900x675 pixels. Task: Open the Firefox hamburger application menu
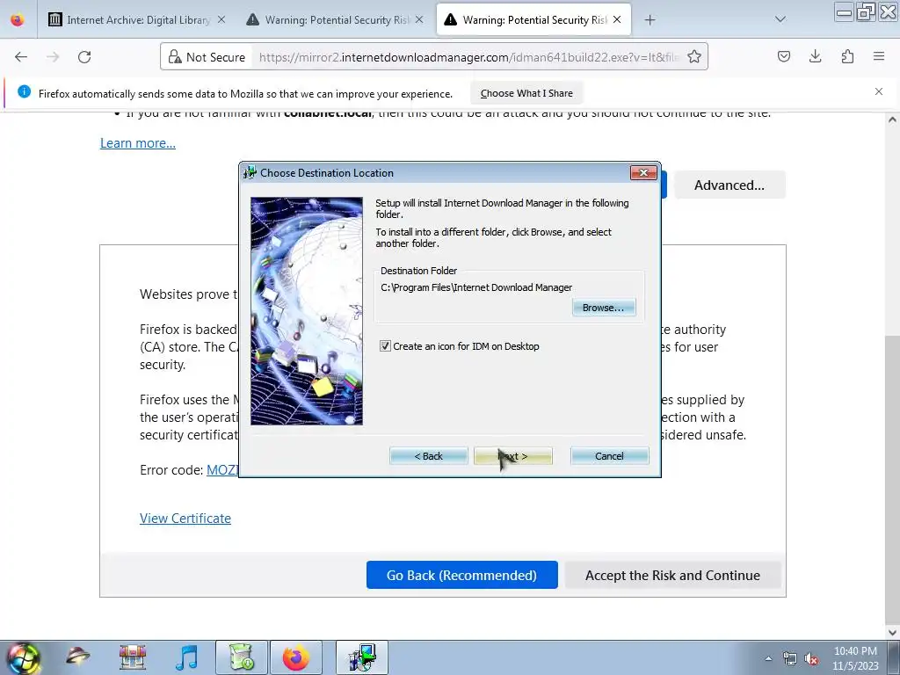[879, 56]
